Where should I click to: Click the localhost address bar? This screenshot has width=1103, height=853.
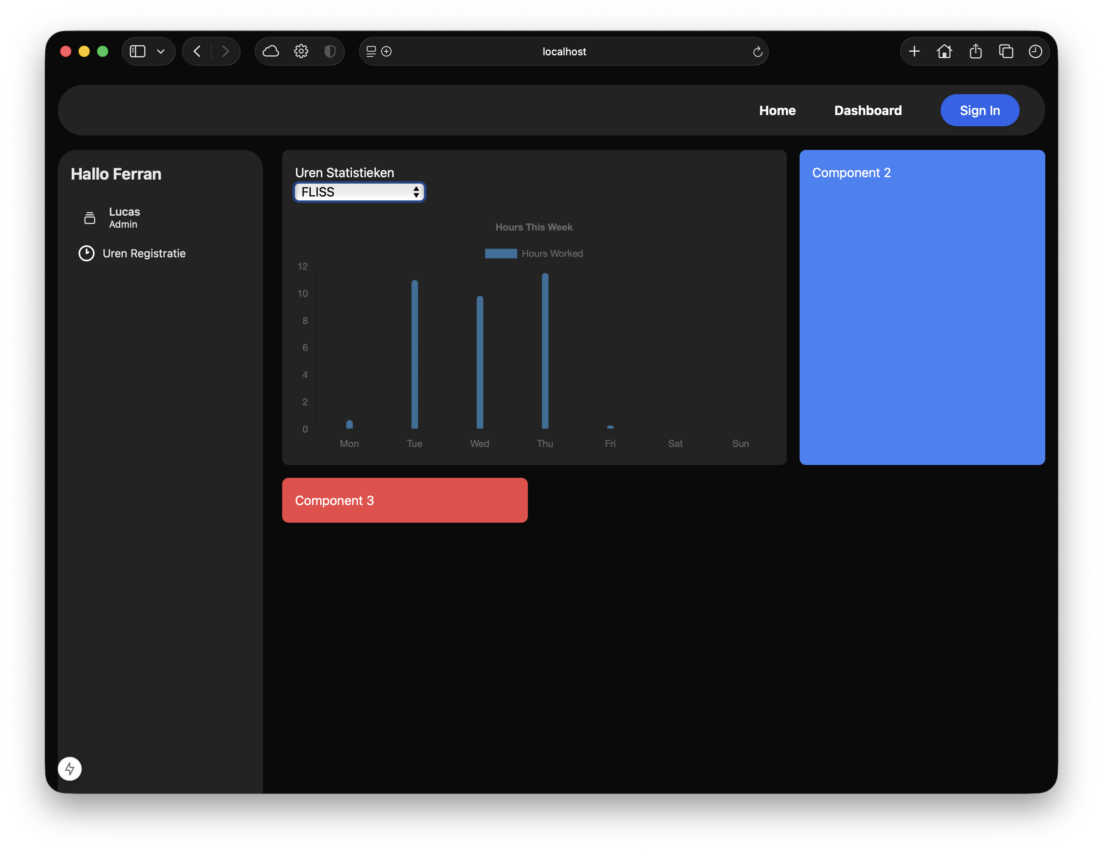click(563, 51)
